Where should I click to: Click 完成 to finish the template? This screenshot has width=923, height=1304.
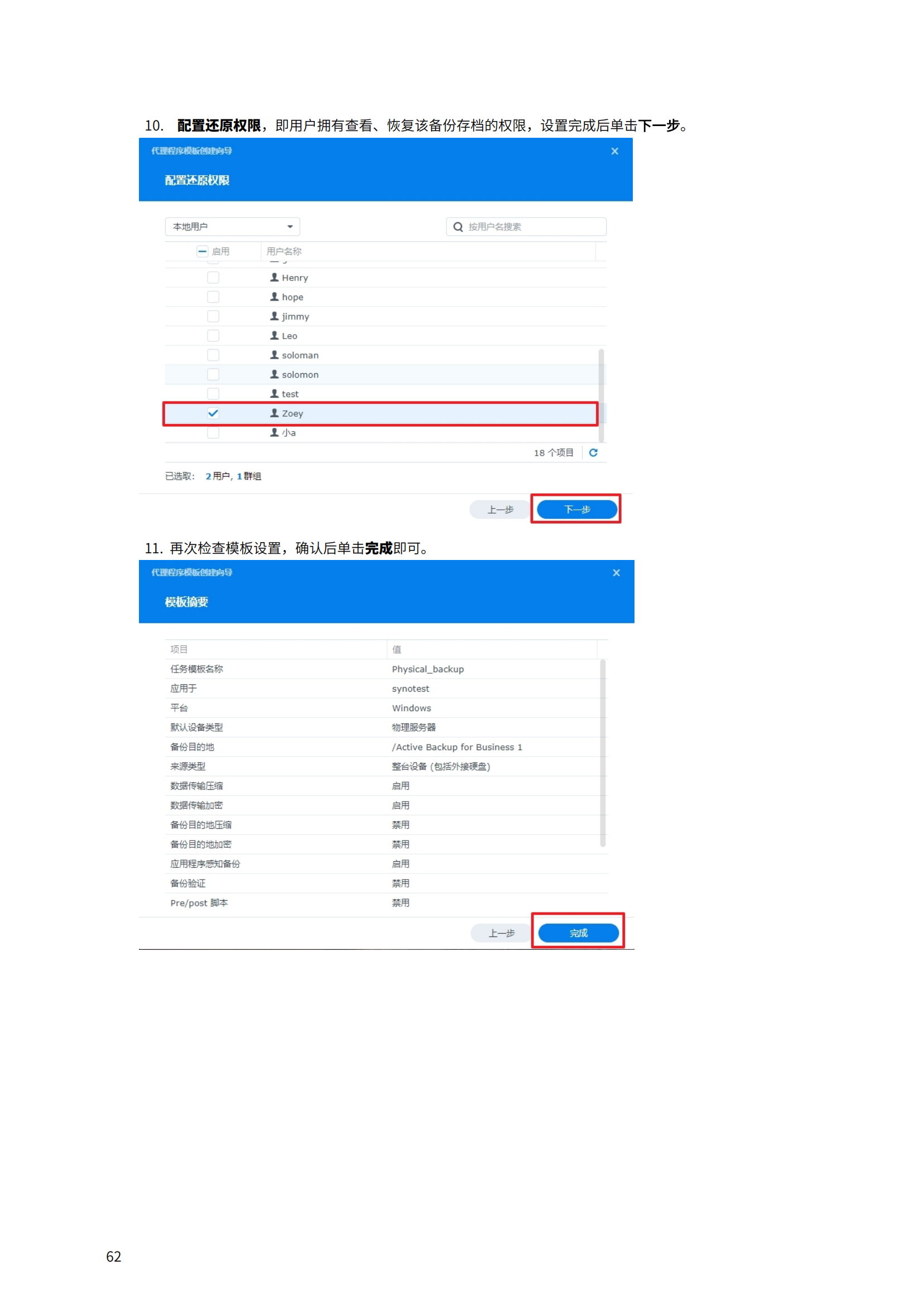pyautogui.click(x=579, y=933)
